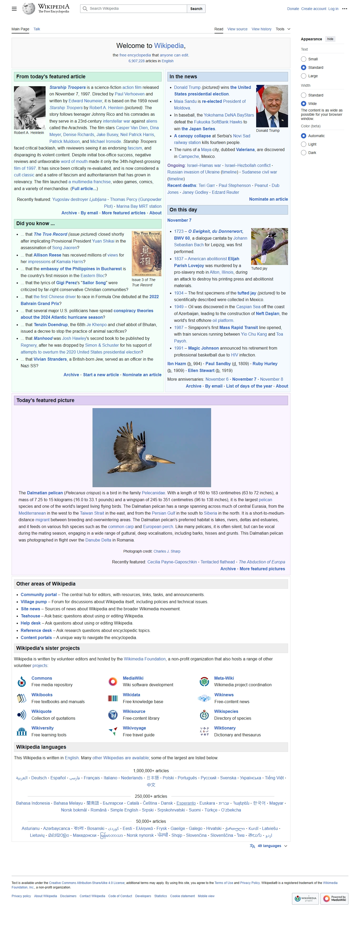This screenshot has height=928, width=360.
Task: Expand the Tools dropdown menu
Action: coord(283,29)
